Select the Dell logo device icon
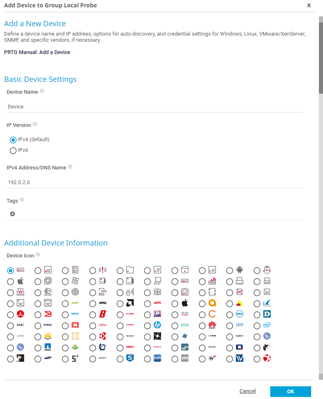The width and height of the screenshot is (323, 399). tap(230, 315)
